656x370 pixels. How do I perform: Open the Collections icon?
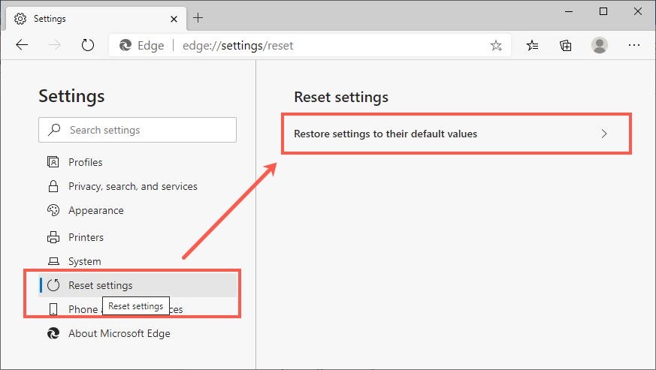(566, 46)
